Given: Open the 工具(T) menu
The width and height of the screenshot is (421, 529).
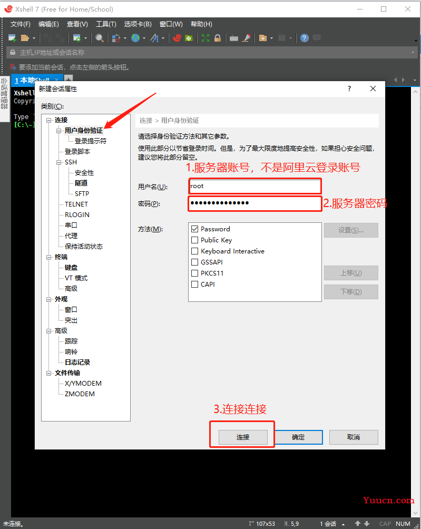Looking at the screenshot, I should pyautogui.click(x=106, y=24).
